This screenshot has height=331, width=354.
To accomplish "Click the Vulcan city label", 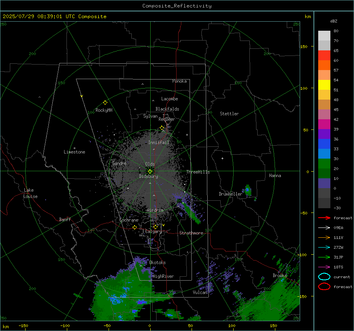I will (x=200, y=292).
